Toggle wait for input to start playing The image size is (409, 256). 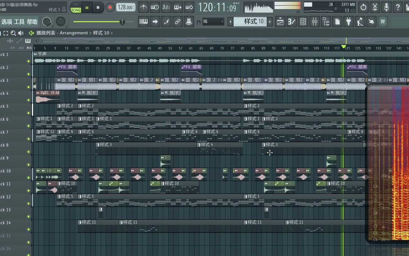tap(155, 7)
